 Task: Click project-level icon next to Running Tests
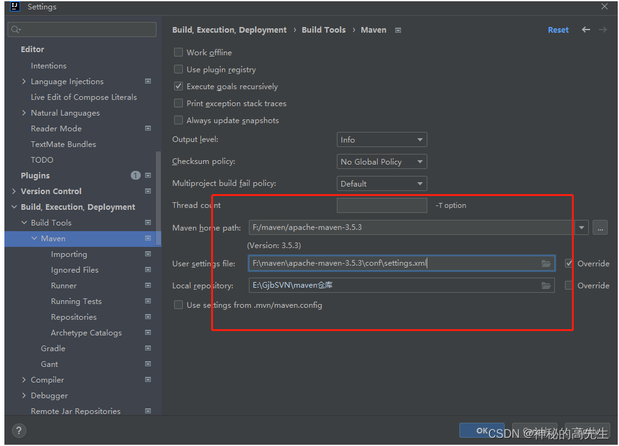click(148, 301)
